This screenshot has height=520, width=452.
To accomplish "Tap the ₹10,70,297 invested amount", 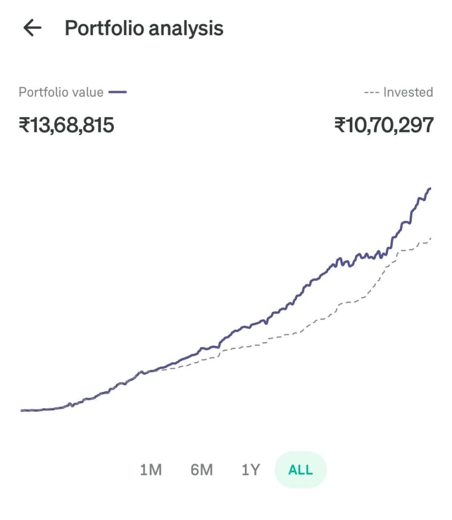I will point(384,125).
